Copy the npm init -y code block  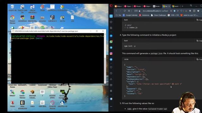[199, 41]
